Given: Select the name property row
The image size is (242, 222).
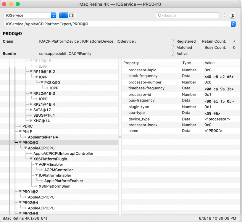Looking at the screenshot, I should [181, 131].
